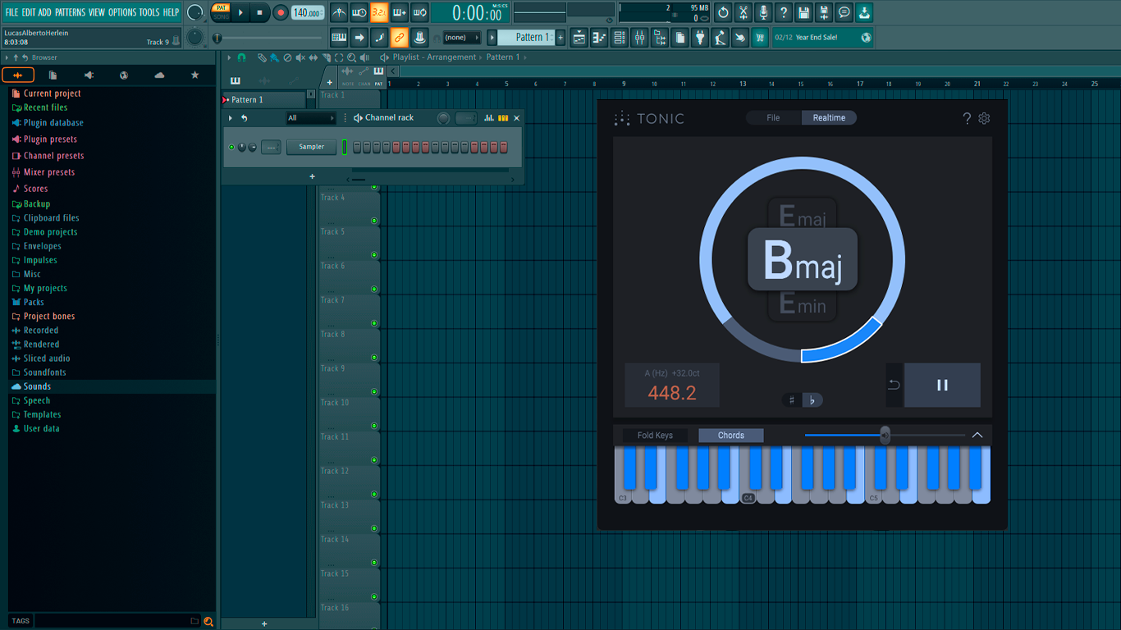Open the Plugin picker plug icon

pos(700,37)
